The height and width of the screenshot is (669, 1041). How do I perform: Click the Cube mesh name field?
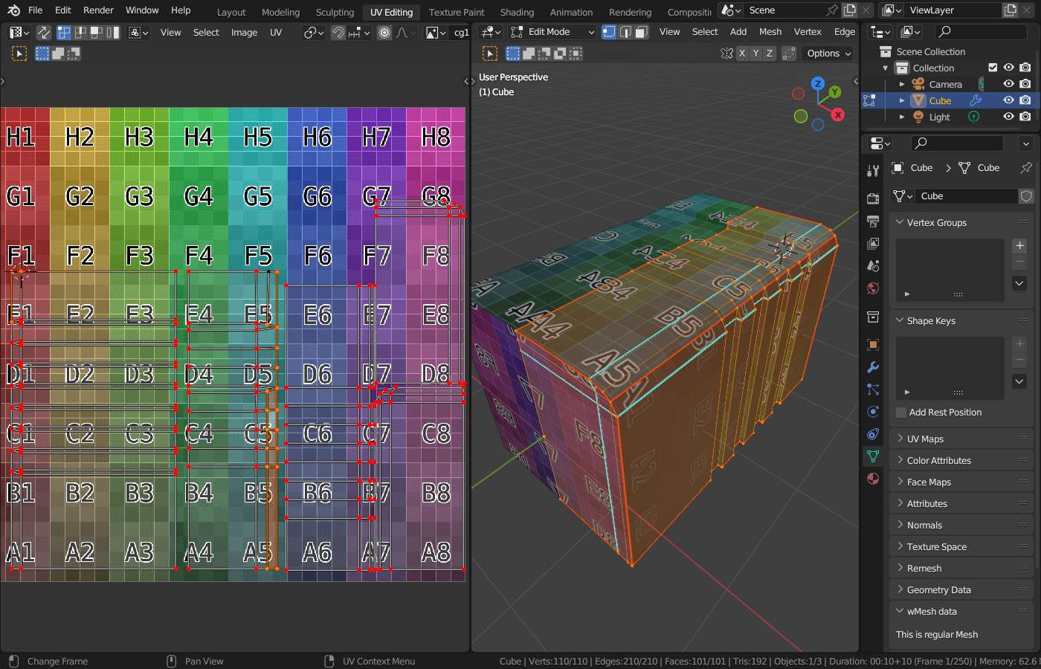[x=967, y=196]
